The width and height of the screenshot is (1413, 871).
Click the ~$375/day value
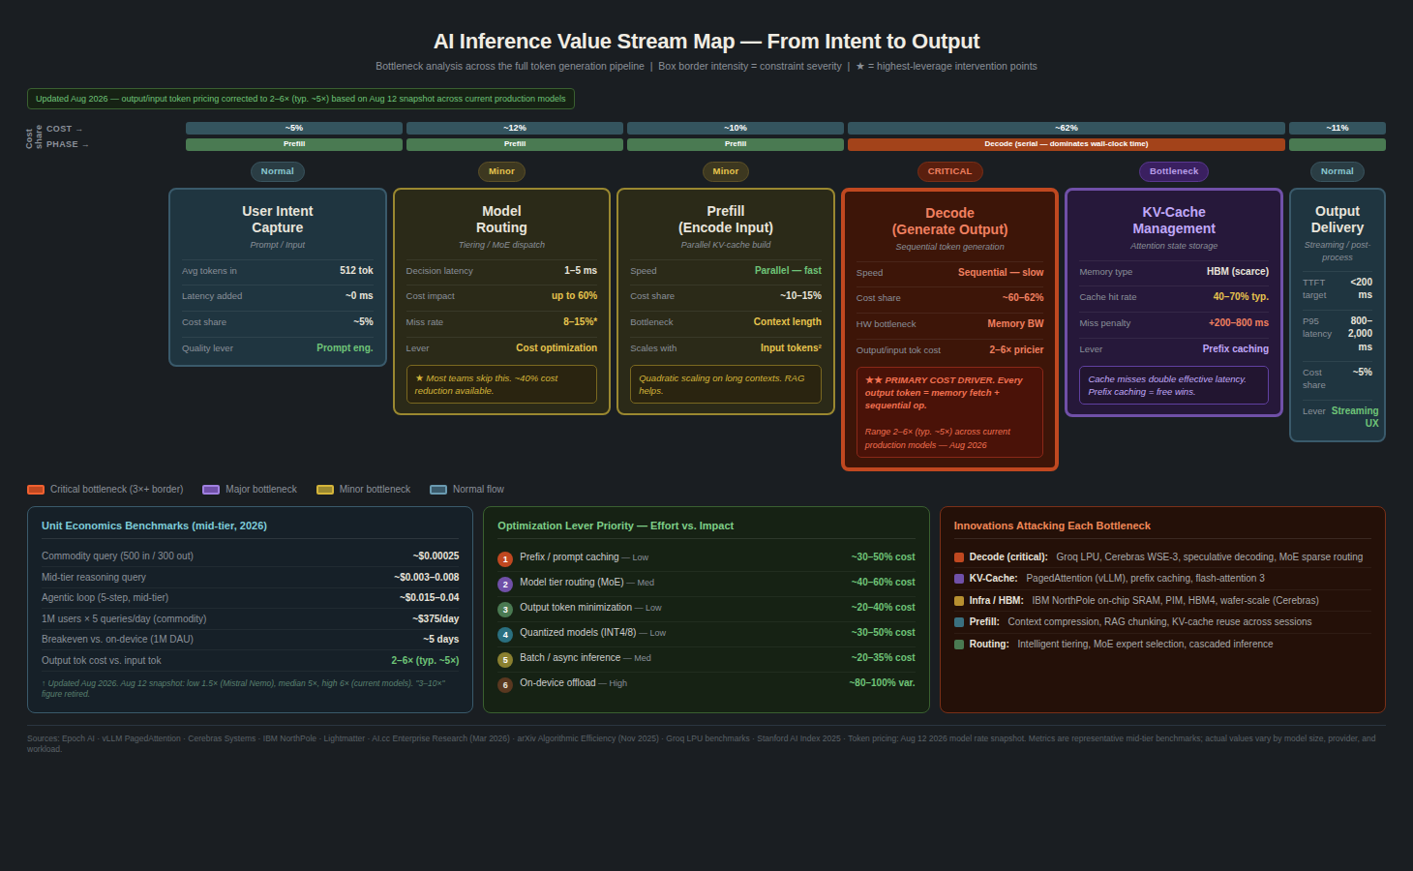[436, 619]
